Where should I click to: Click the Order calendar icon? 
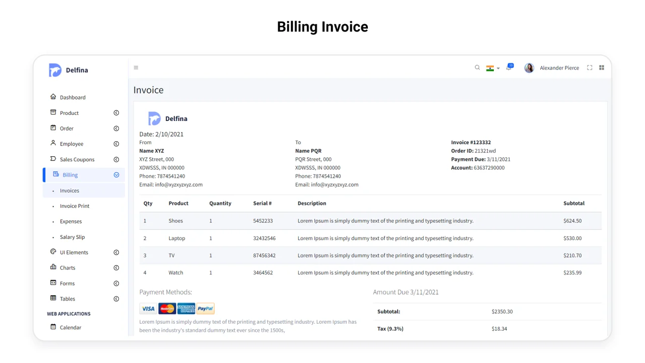tap(53, 128)
